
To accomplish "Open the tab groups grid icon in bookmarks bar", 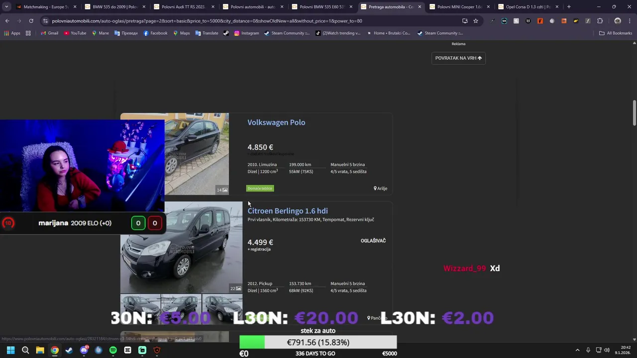I will [x=28, y=33].
